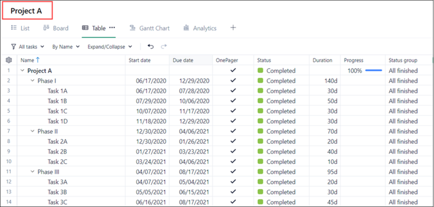Click the Duration column header

(324, 60)
